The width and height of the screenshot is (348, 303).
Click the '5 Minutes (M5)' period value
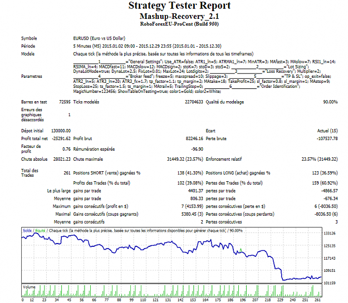(x=87, y=46)
